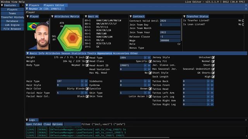Edit the Body Type icon

click(x=87, y=65)
